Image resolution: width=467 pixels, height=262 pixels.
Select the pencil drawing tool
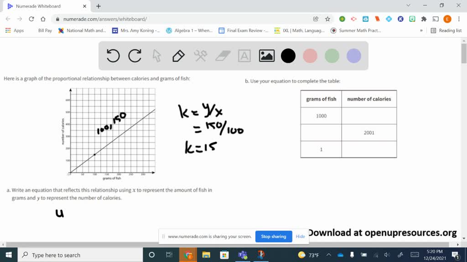pyautogui.click(x=178, y=55)
